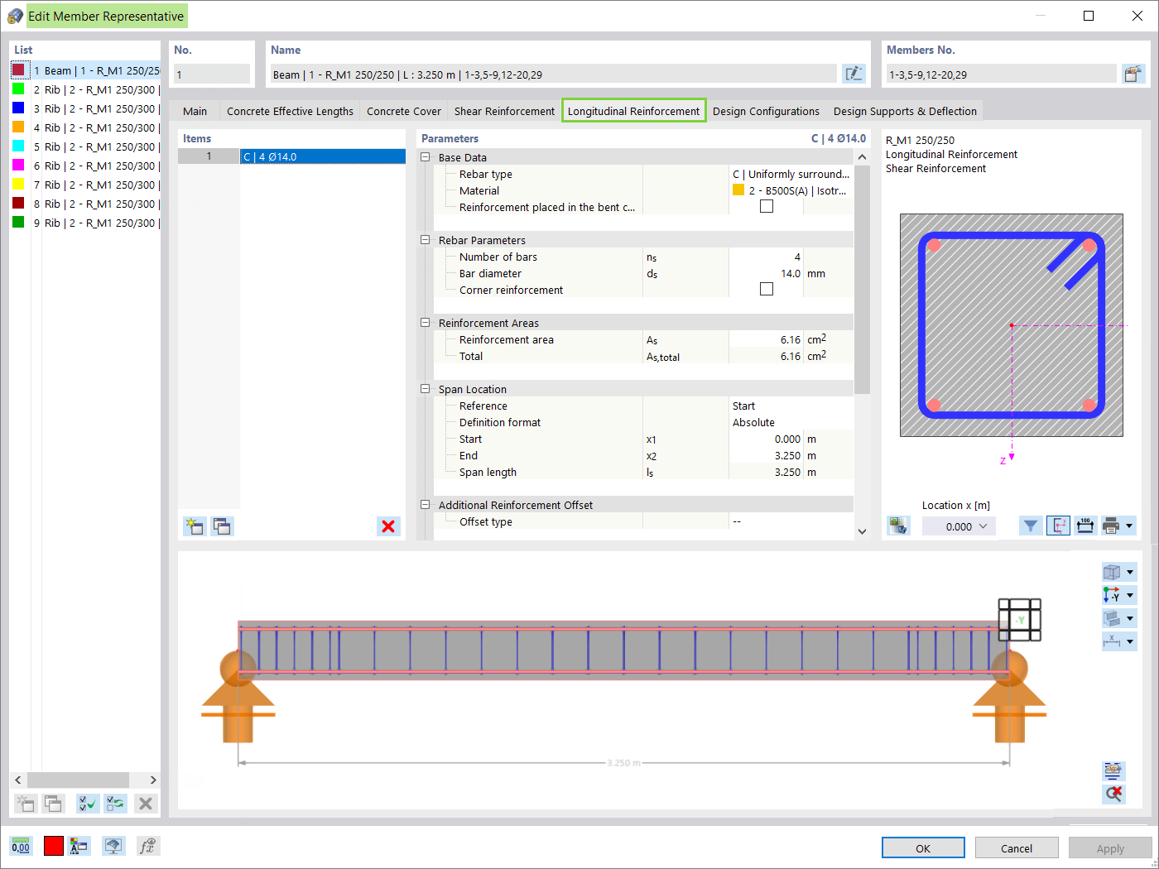
Task: Click the monitor display icon at bottom left
Action: point(113,846)
